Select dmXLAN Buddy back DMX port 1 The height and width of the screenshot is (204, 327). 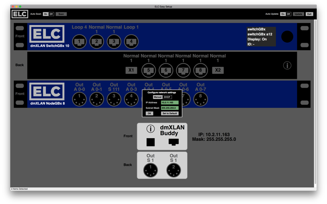click(x=150, y=170)
